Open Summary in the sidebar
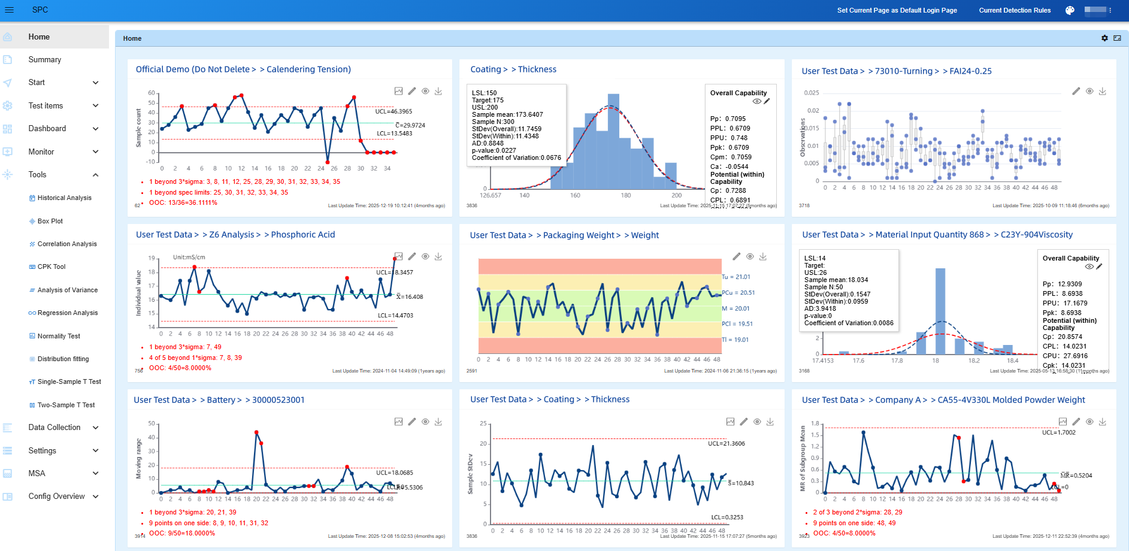Viewport: 1129px width, 551px height. [45, 60]
